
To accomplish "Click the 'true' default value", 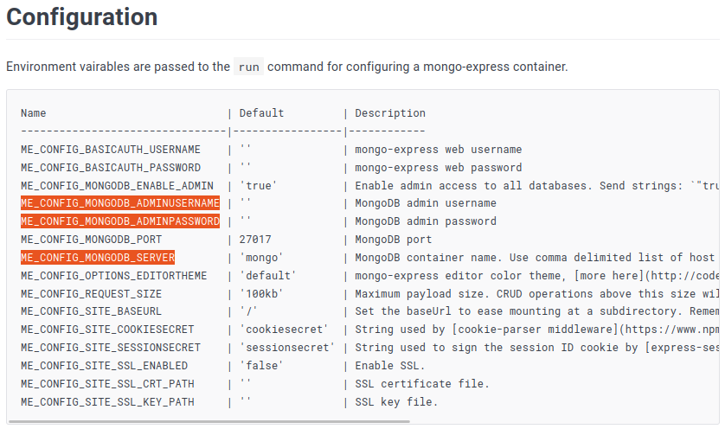I will [x=259, y=186].
